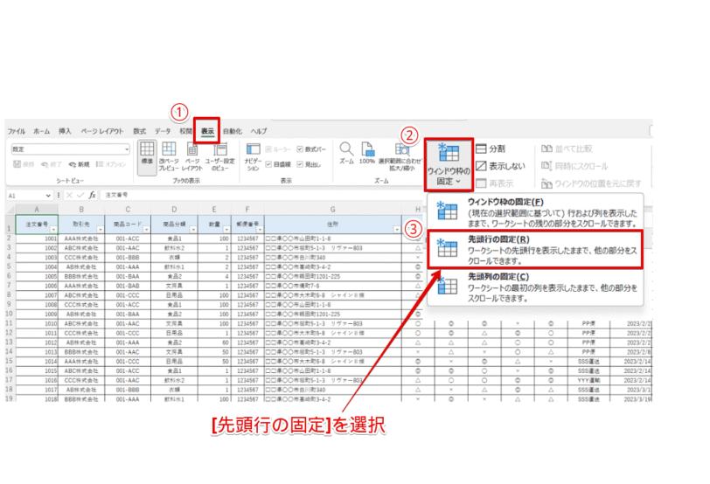The width and height of the screenshot is (710, 484).
Task: Click the quantity cell 60 in row 13
Action: pyautogui.click(x=214, y=342)
